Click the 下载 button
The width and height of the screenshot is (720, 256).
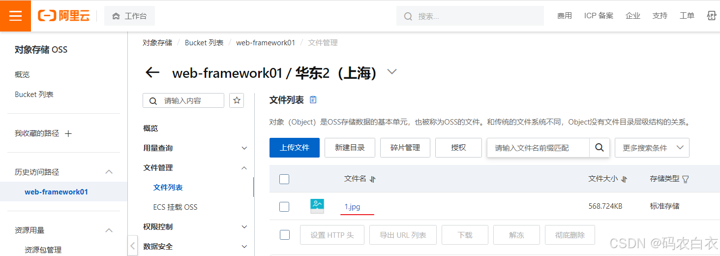point(465,235)
